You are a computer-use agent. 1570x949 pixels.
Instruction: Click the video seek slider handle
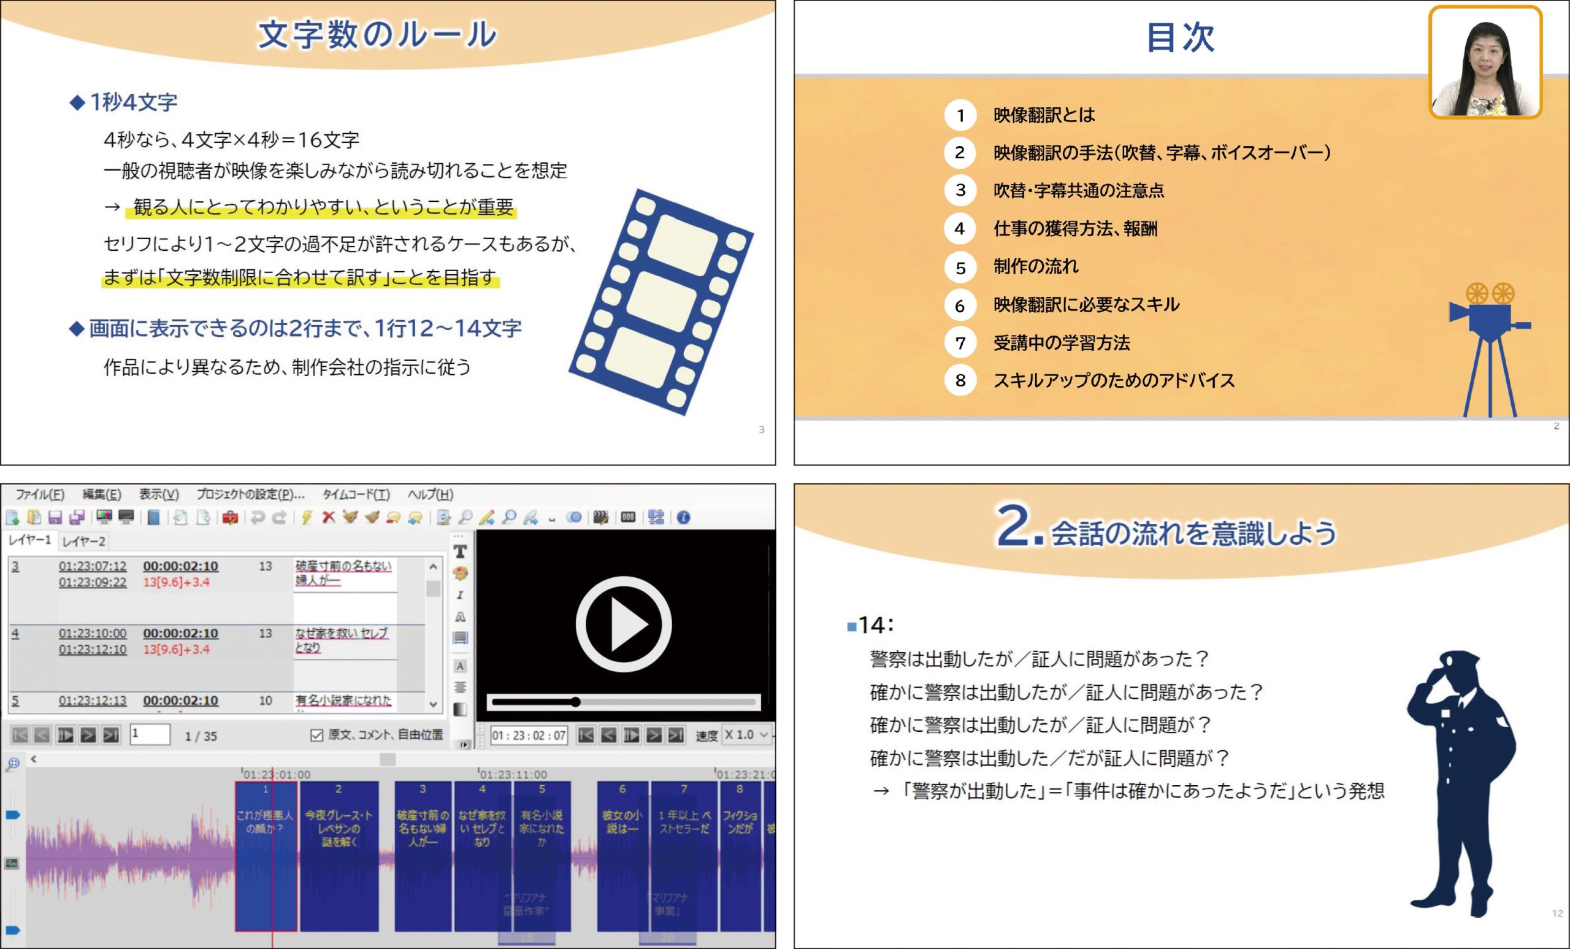click(x=575, y=702)
